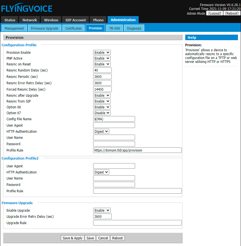Click the Resync Periodic seconds field

(102, 76)
